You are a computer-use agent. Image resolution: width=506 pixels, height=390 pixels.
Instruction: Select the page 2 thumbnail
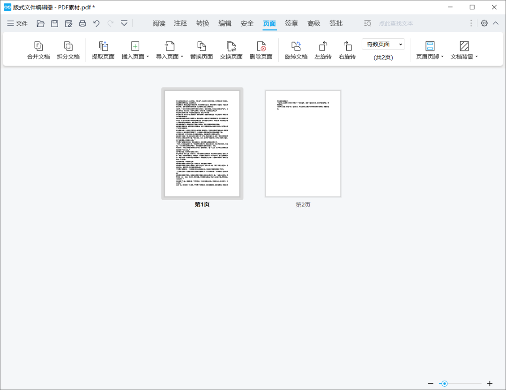tap(303, 144)
